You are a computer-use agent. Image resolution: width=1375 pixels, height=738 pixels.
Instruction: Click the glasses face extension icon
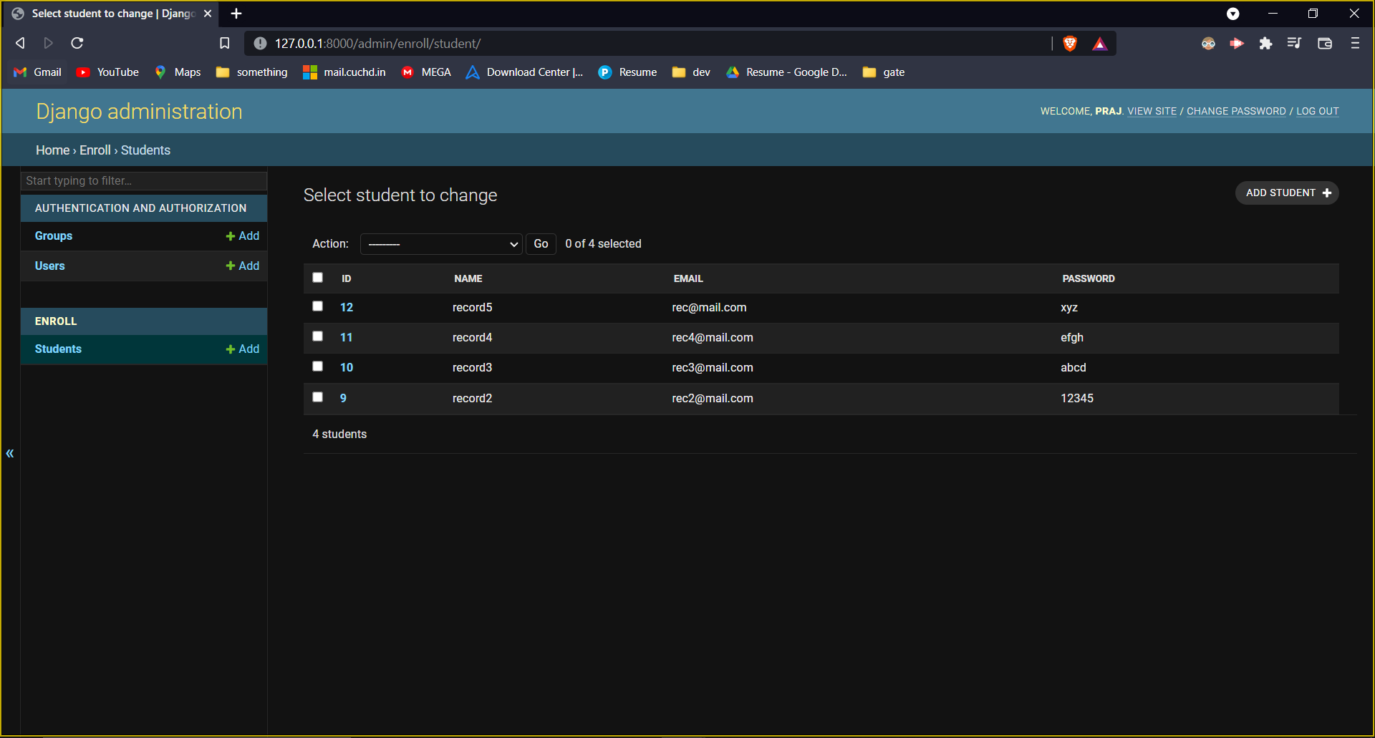(1208, 44)
